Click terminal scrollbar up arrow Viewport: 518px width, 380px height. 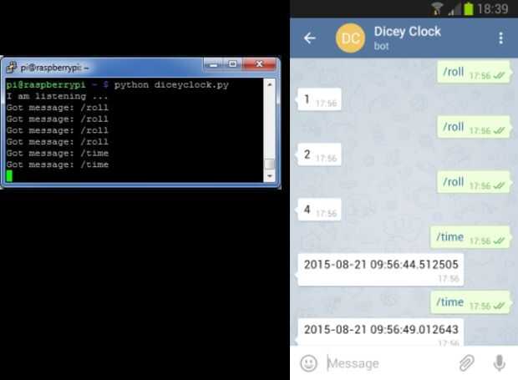(x=270, y=85)
